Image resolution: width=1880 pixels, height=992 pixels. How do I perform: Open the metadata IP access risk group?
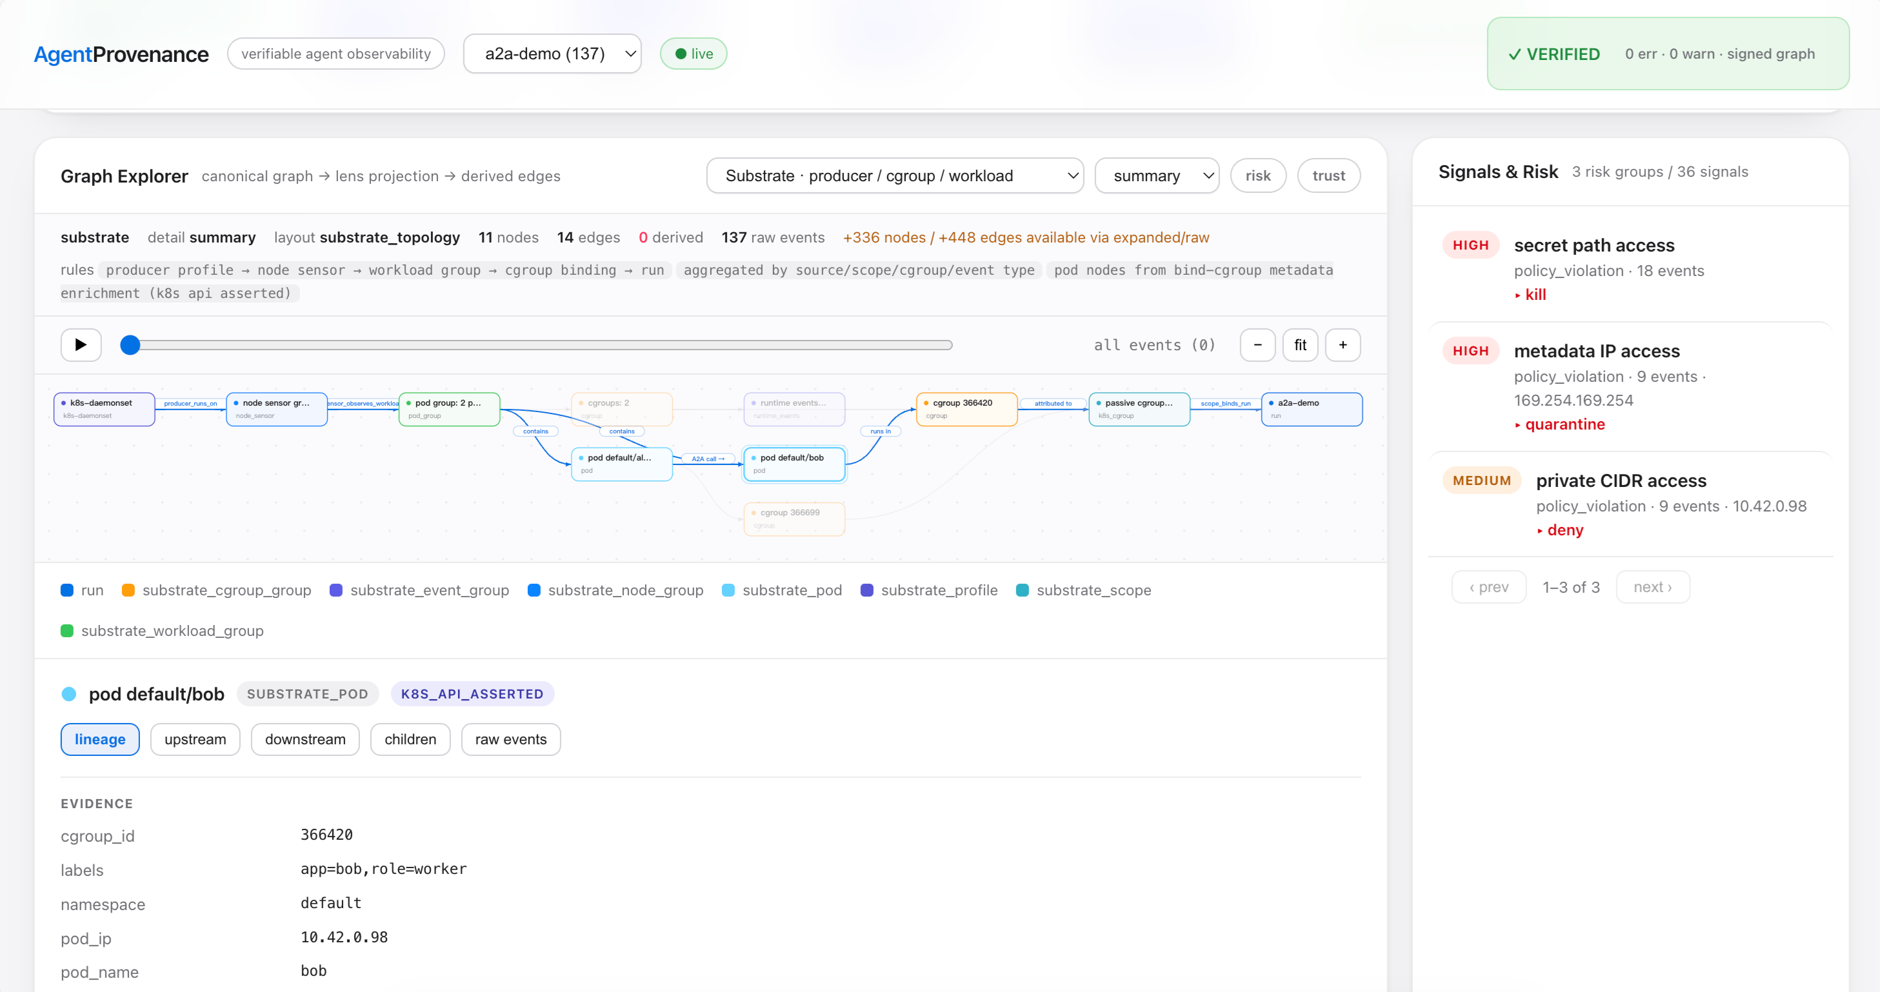point(1630,387)
